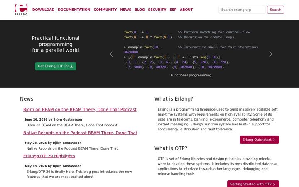This screenshot has width=299, height=187.
Task: Open the NEWS menu item
Action: (x=126, y=10)
